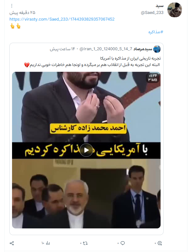Viewport: 188px width, 252px height.
Task: Repost using the retweet arrows icon
Action: click(86, 243)
